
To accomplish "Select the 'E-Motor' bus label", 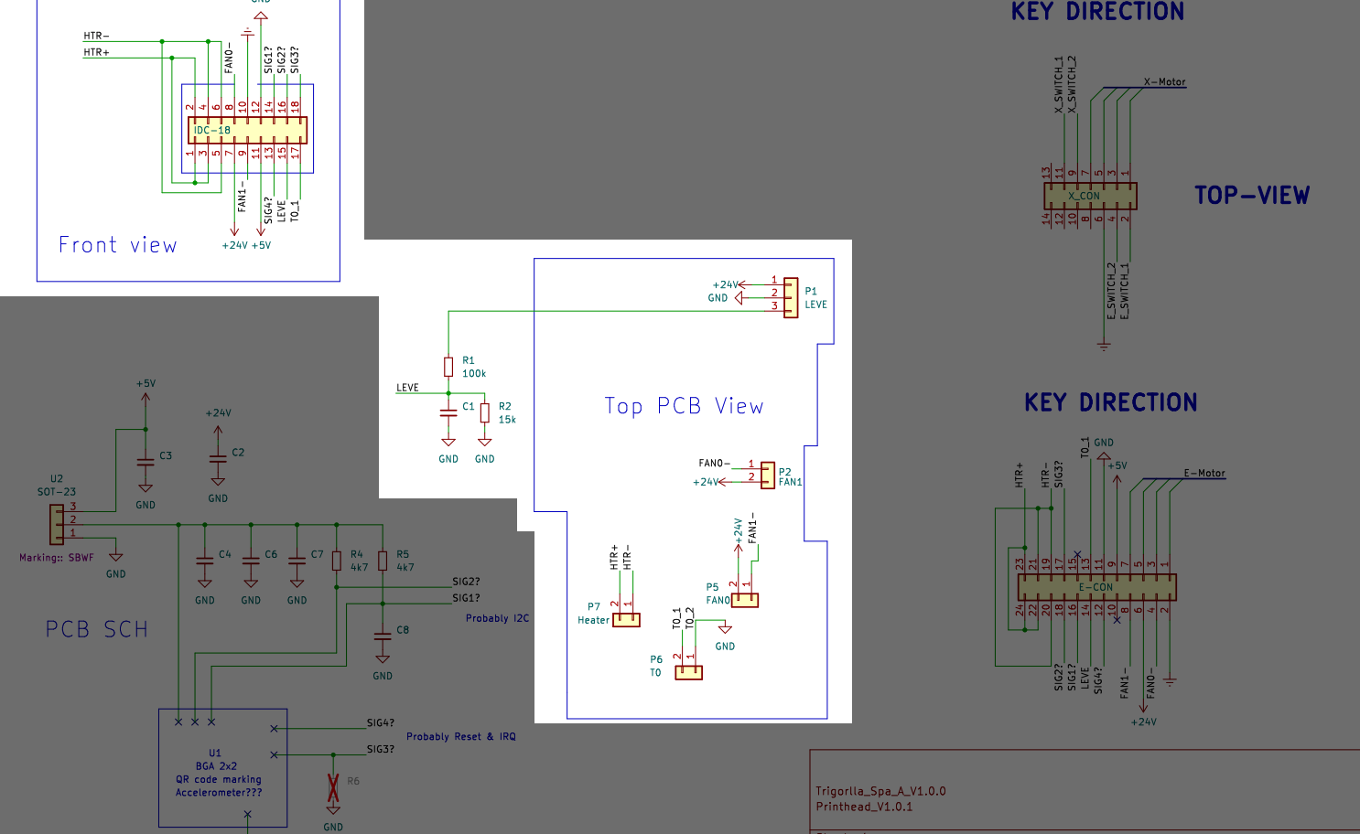I will click(1204, 474).
